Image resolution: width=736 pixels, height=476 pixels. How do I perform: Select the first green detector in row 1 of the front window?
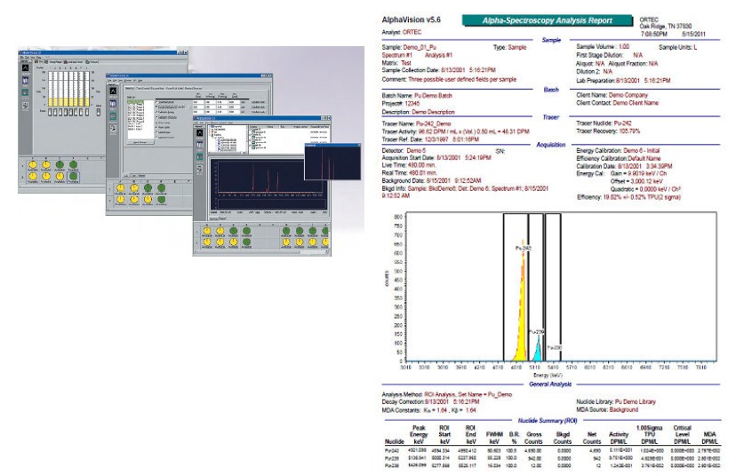234,231
